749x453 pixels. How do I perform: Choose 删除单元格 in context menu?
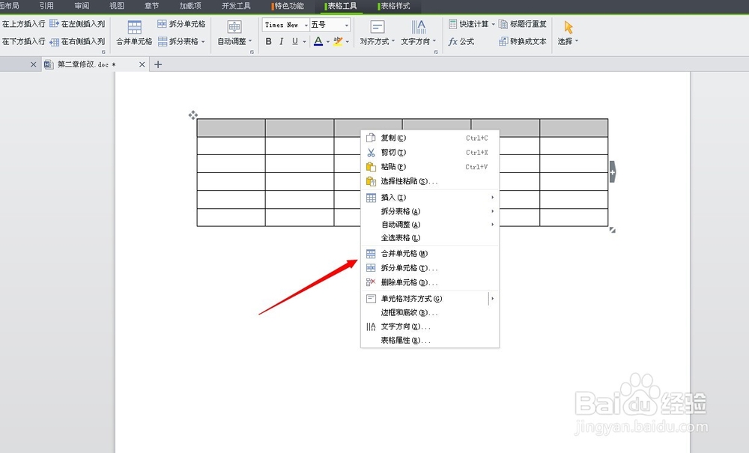tap(430, 282)
